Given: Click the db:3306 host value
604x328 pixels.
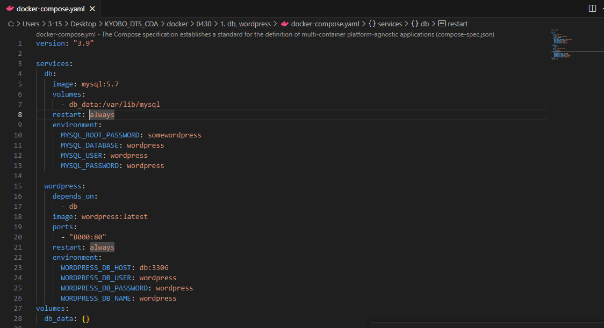Looking at the screenshot, I should tap(154, 267).
